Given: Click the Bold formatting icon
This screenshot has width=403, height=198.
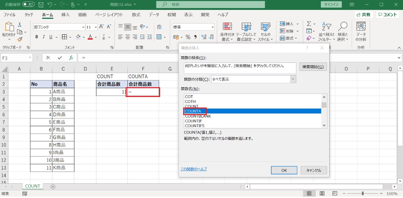Looking at the screenshot, I should 37,37.
